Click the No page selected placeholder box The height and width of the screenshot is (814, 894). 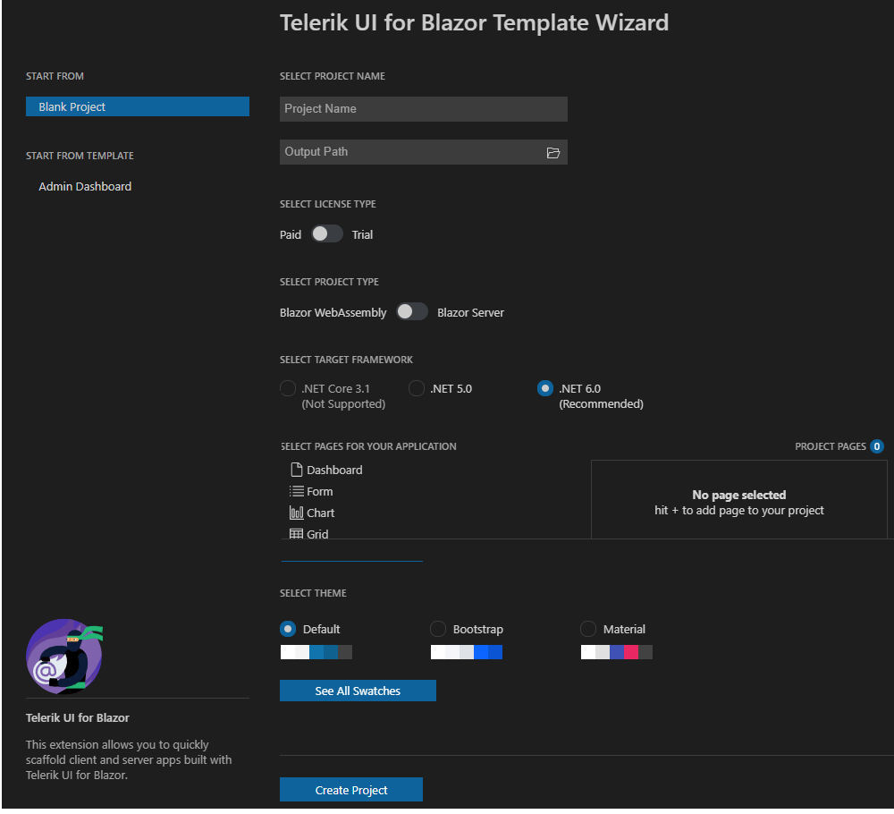tap(739, 499)
